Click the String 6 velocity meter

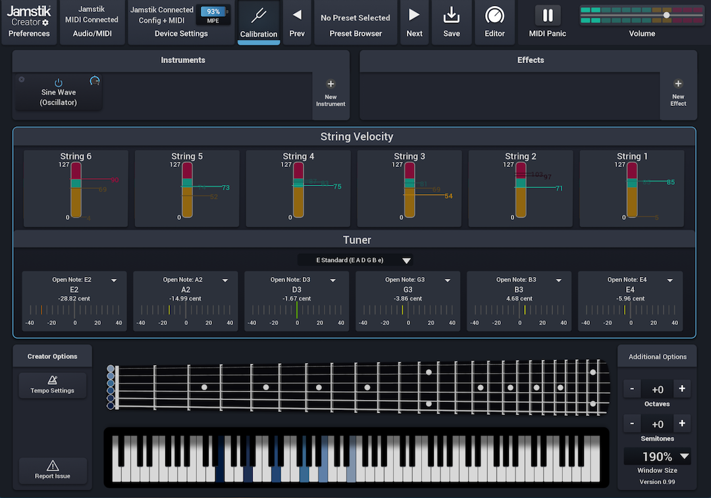(76, 190)
